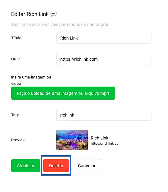Click the red Deletar button

tap(56, 165)
